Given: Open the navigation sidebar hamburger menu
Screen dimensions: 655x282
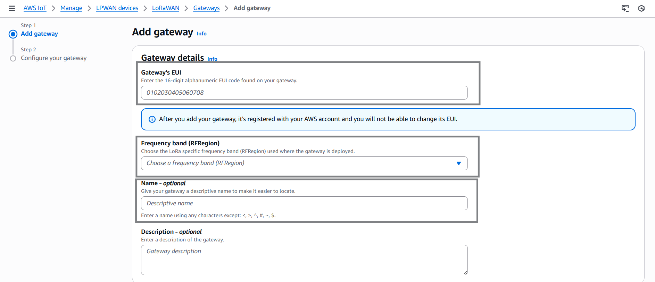Looking at the screenshot, I should point(12,8).
